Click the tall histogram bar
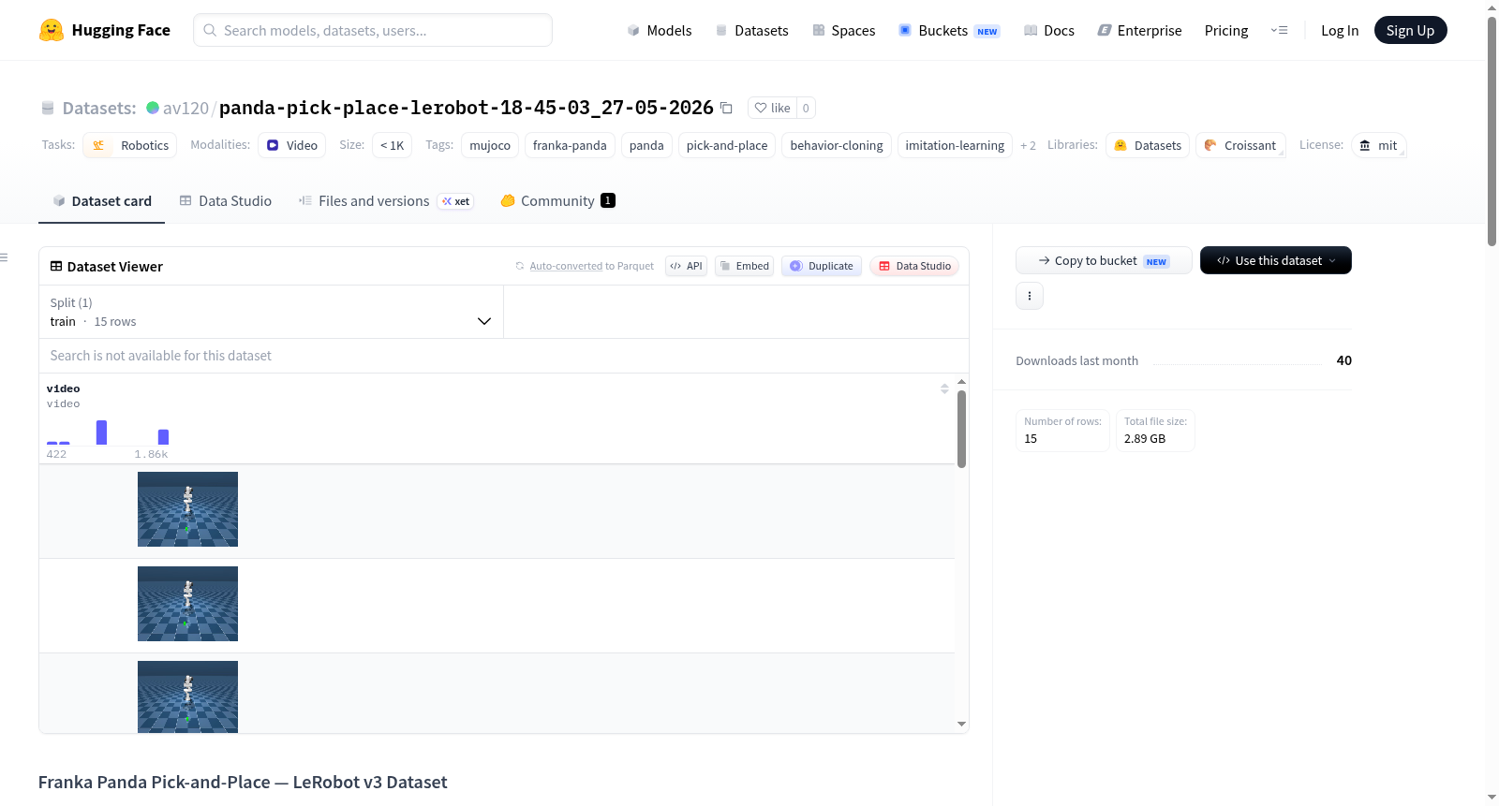The width and height of the screenshot is (1499, 806). point(101,432)
